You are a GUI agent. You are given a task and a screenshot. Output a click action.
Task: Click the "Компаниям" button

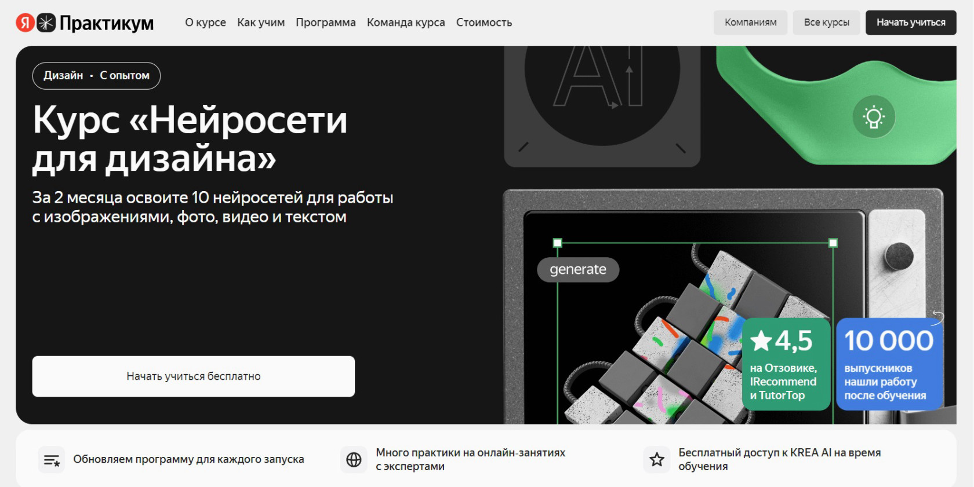point(751,23)
